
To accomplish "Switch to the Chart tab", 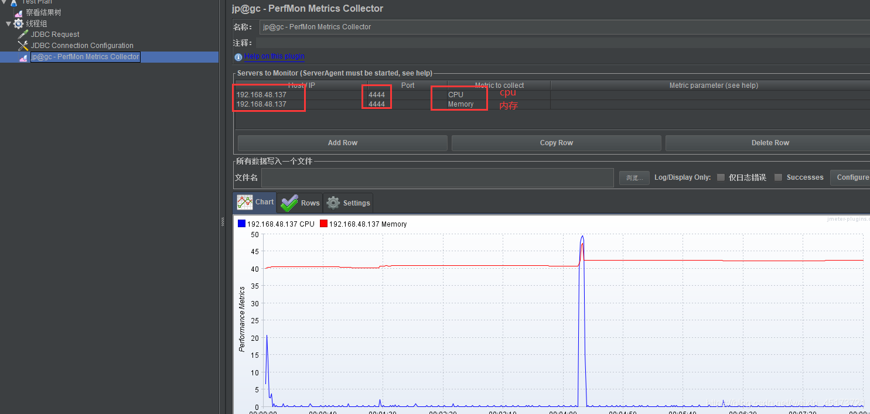I will pyautogui.click(x=255, y=202).
